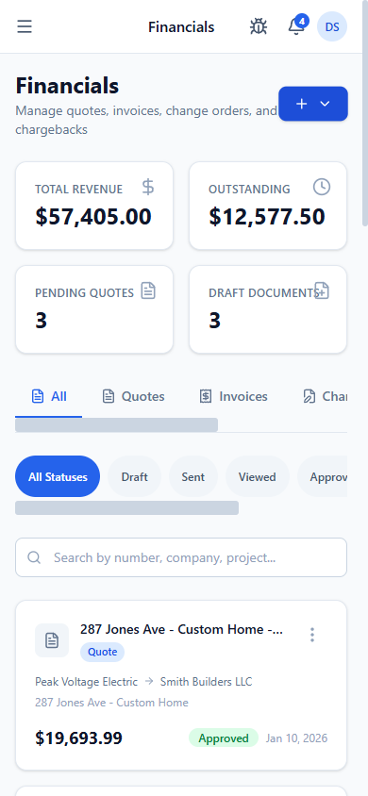This screenshot has height=796, width=368.
Task: Open the three-dot menu on 287 Jones Ave quote
Action: [x=312, y=635]
